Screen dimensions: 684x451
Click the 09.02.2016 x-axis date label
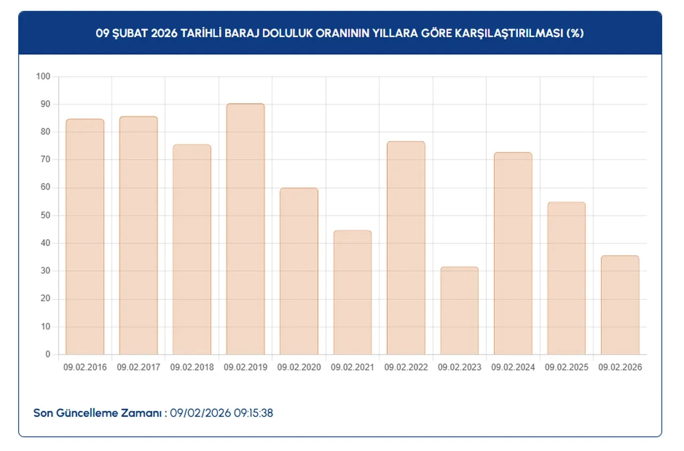85,368
